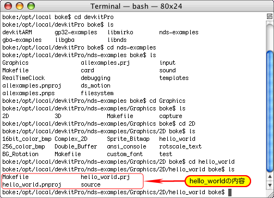Click the capture entry
Viewport: 274px width, 198px height.
coord(171,116)
